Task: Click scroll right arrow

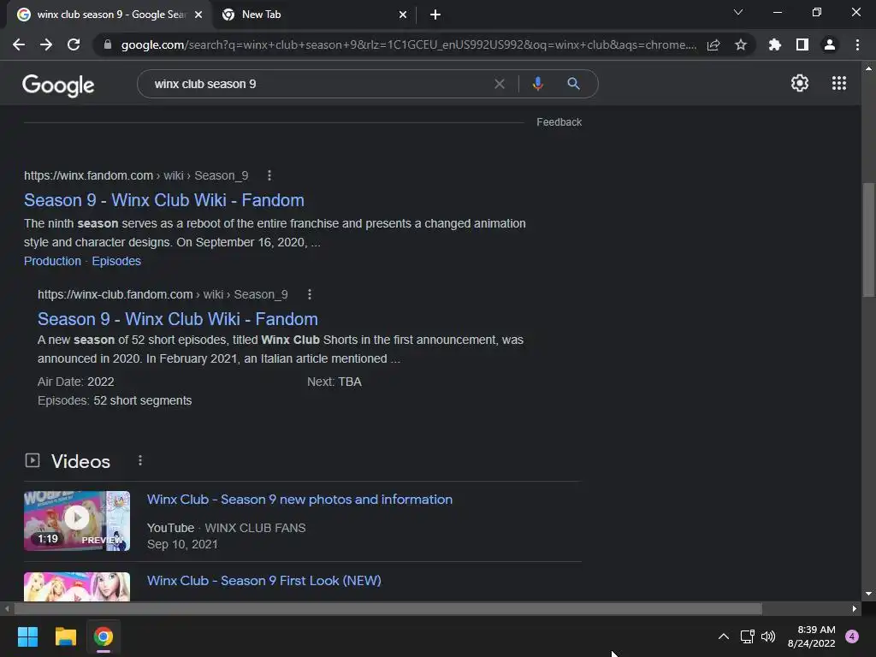Action: [x=855, y=608]
